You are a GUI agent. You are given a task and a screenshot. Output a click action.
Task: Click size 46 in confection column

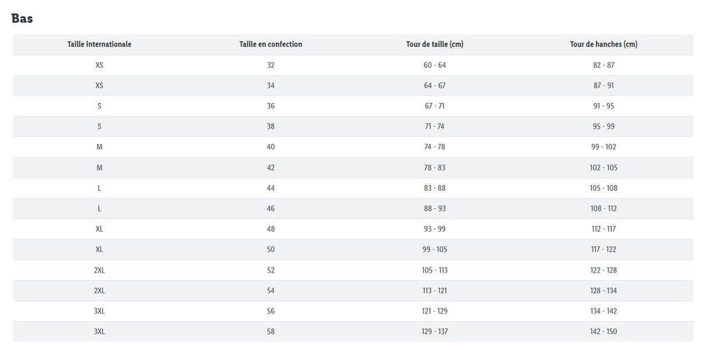coord(270,208)
